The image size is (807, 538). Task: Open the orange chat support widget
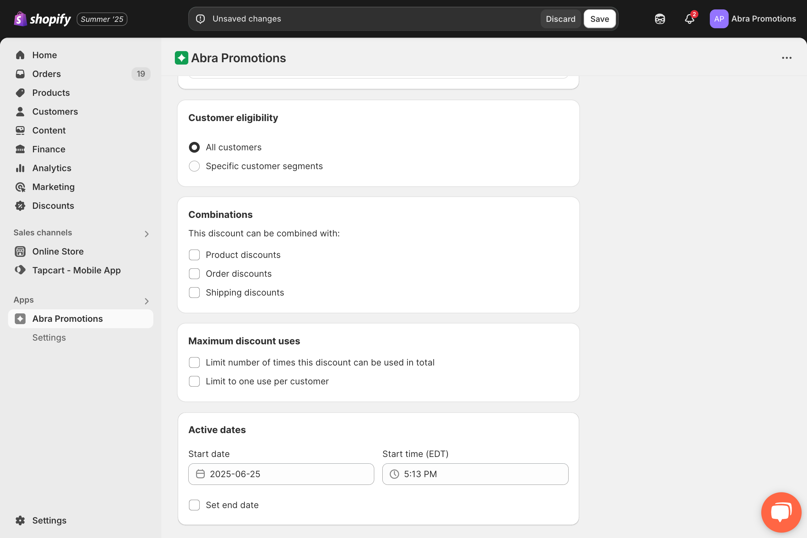781,512
